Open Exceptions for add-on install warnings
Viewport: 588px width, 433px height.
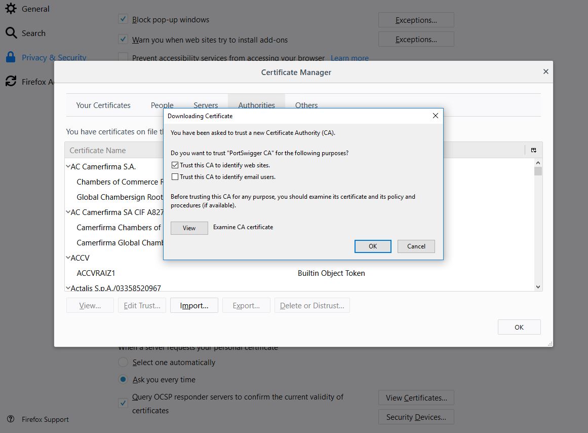coord(416,39)
